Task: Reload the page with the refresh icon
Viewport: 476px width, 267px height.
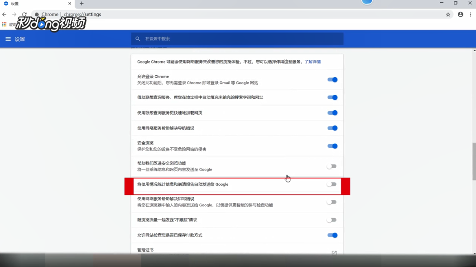Action: tap(24, 14)
